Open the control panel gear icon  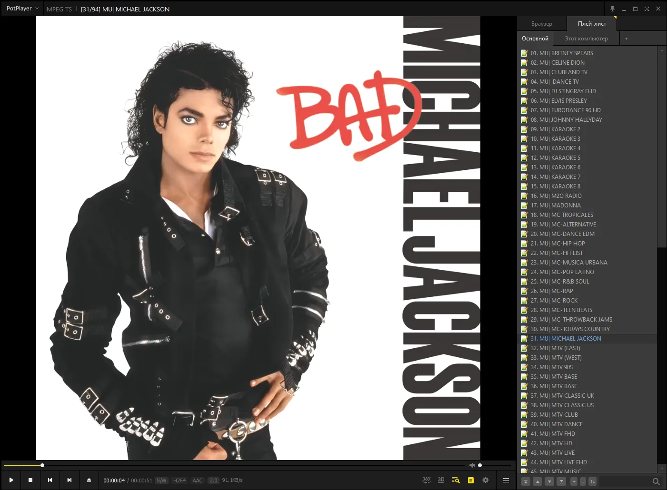(x=486, y=480)
